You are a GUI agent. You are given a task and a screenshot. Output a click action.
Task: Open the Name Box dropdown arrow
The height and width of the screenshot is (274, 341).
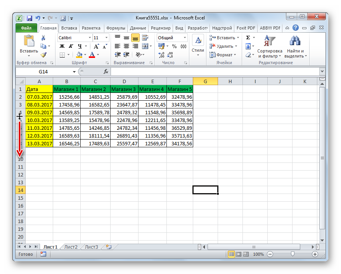click(x=74, y=72)
